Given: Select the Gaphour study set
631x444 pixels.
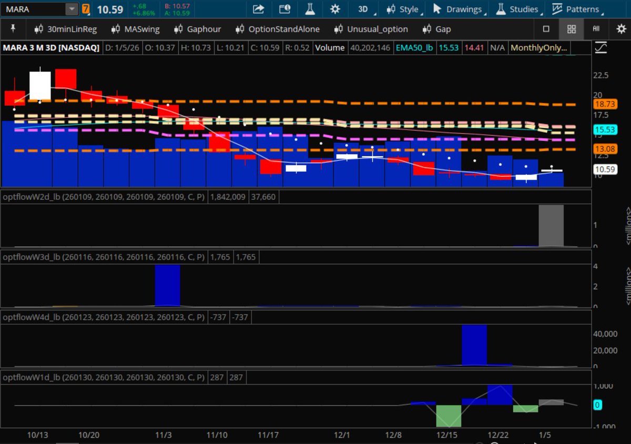Looking at the screenshot, I should coord(197,29).
